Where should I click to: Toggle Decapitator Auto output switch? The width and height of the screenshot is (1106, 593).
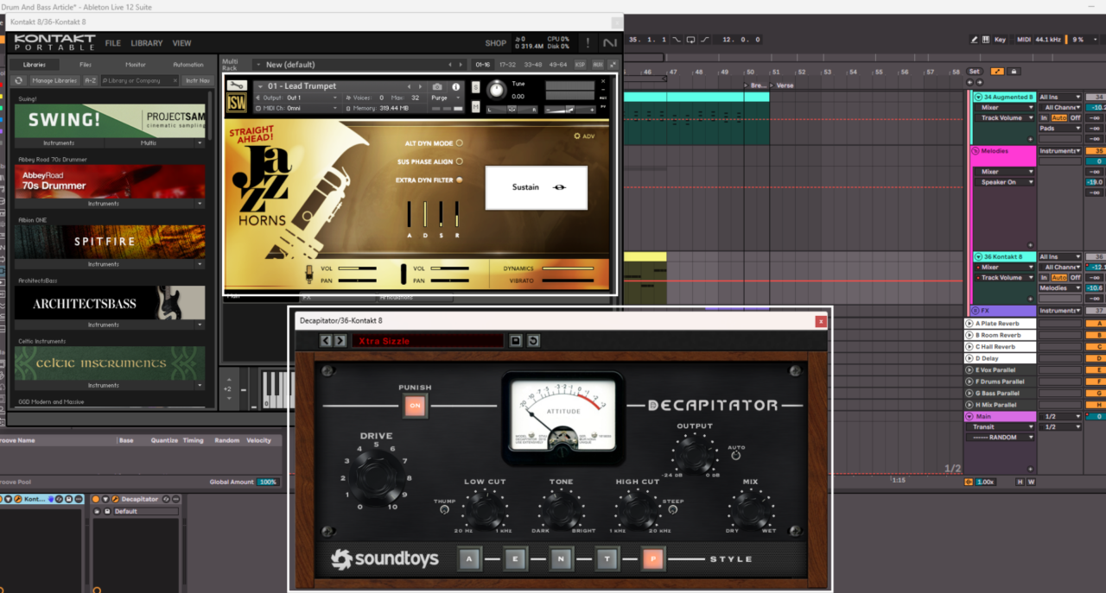(x=735, y=455)
